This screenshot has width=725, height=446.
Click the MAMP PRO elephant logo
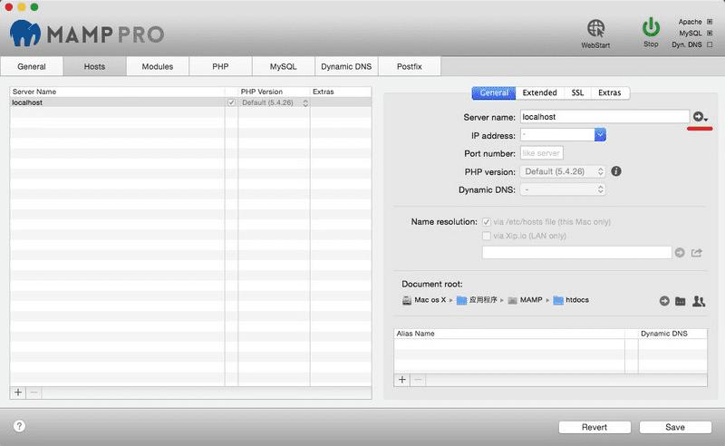point(25,33)
